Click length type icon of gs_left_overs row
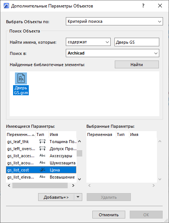Image resolution: width=169 pixels, height=223 pixels. click(42, 148)
